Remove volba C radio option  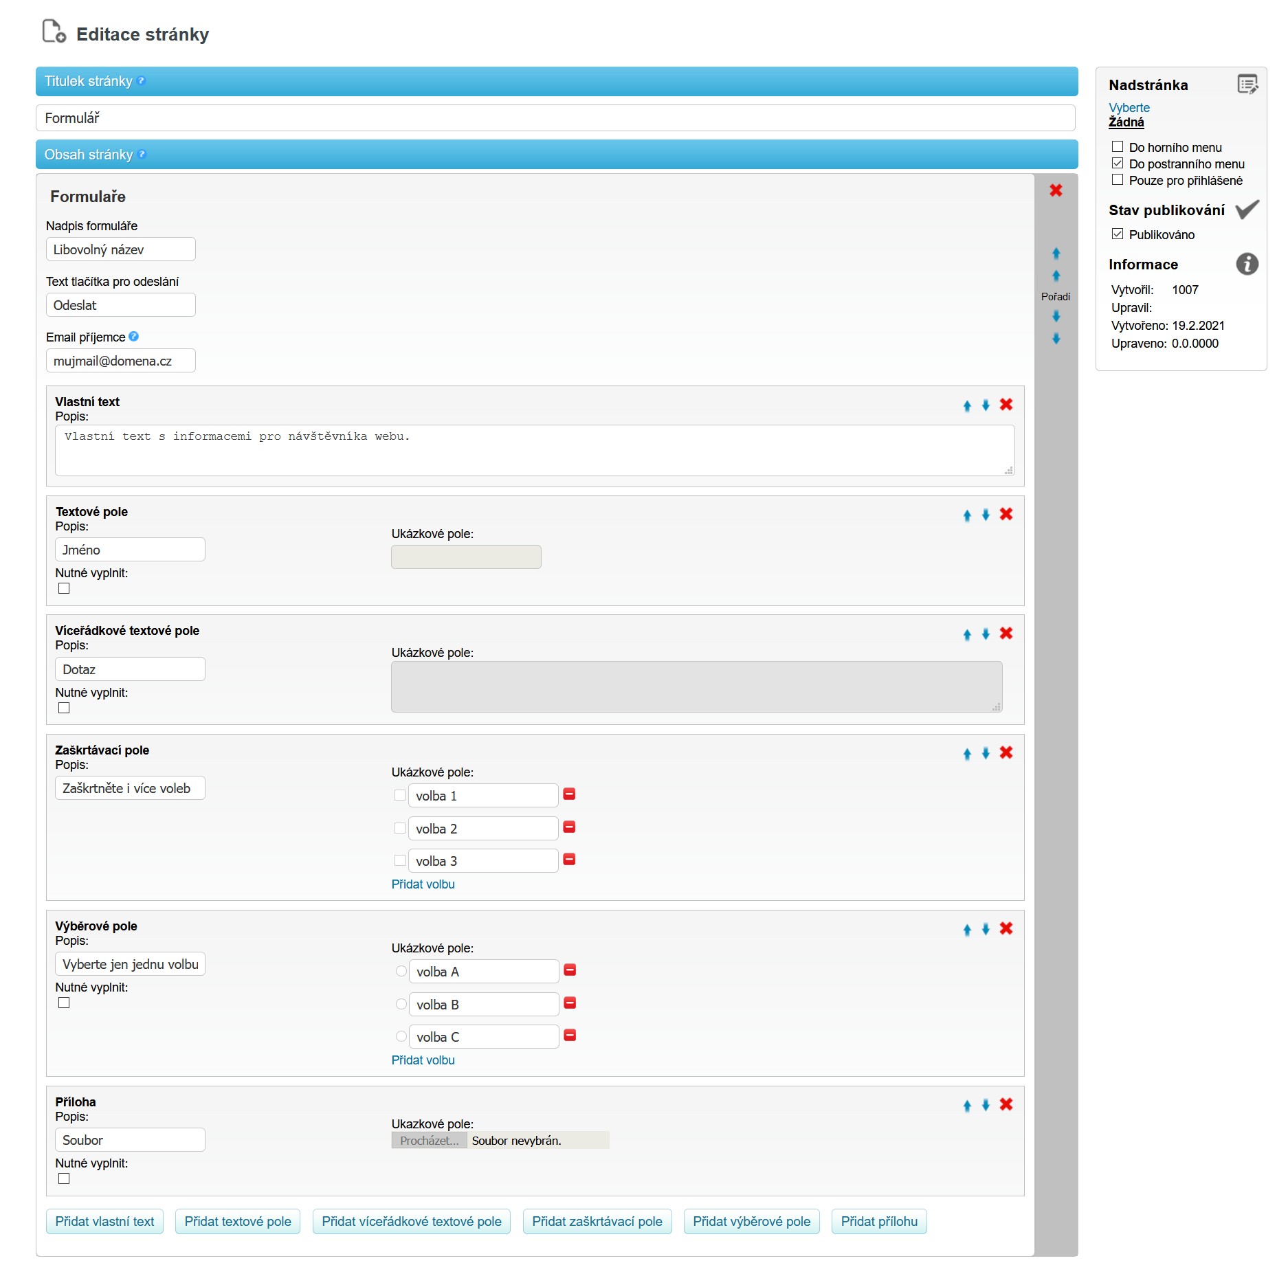(x=570, y=1036)
